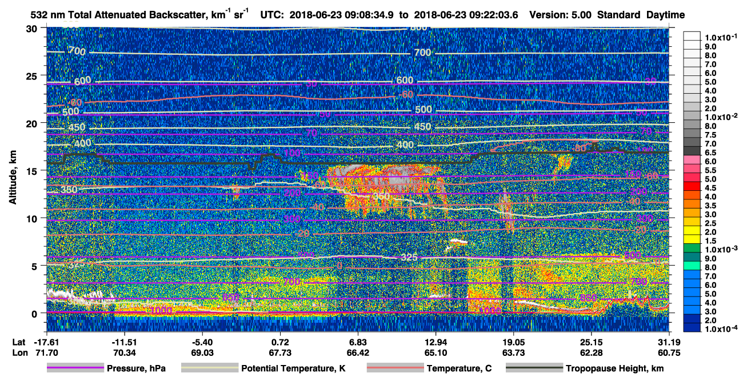Click longitude value 67.73

(280, 353)
